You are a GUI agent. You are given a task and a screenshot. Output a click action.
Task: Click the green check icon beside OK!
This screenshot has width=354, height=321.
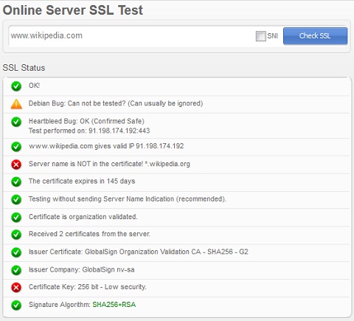tap(16, 86)
